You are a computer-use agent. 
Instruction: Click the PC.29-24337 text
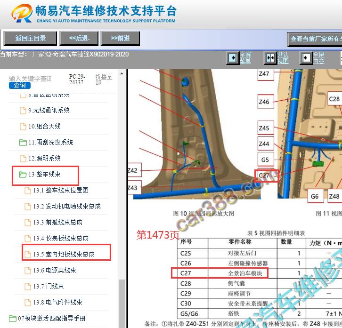pyautogui.click(x=77, y=80)
